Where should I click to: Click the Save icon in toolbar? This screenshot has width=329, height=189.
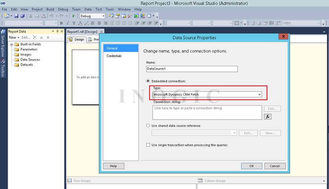pos(16,16)
